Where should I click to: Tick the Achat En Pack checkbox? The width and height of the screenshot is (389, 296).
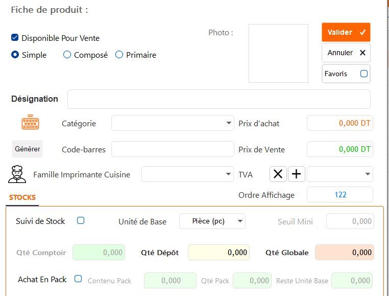78,279
